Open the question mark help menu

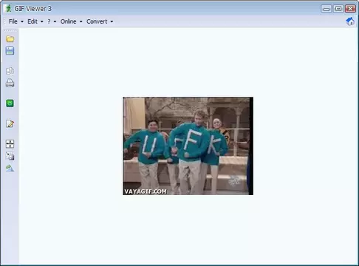49,21
